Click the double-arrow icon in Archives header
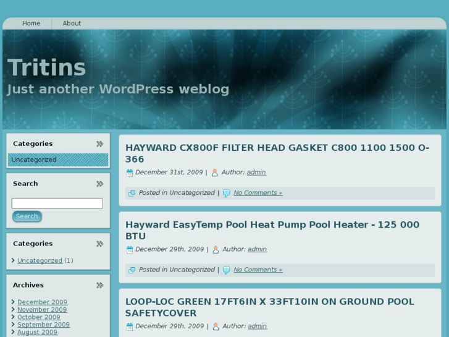 99,286
